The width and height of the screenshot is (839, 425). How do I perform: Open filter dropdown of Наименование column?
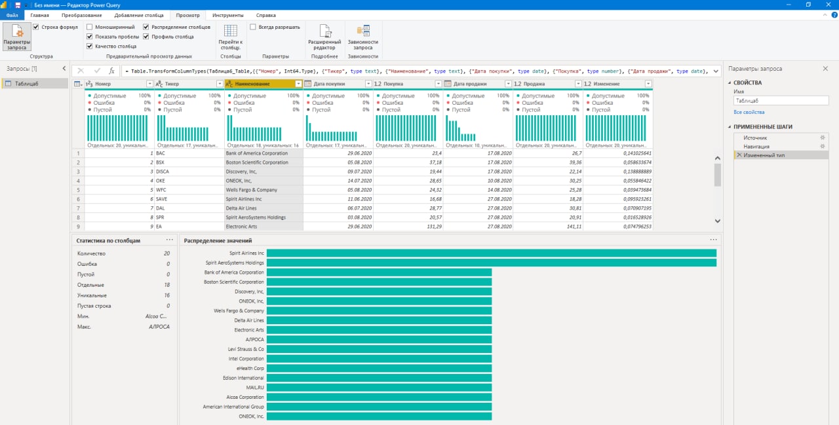tap(299, 84)
